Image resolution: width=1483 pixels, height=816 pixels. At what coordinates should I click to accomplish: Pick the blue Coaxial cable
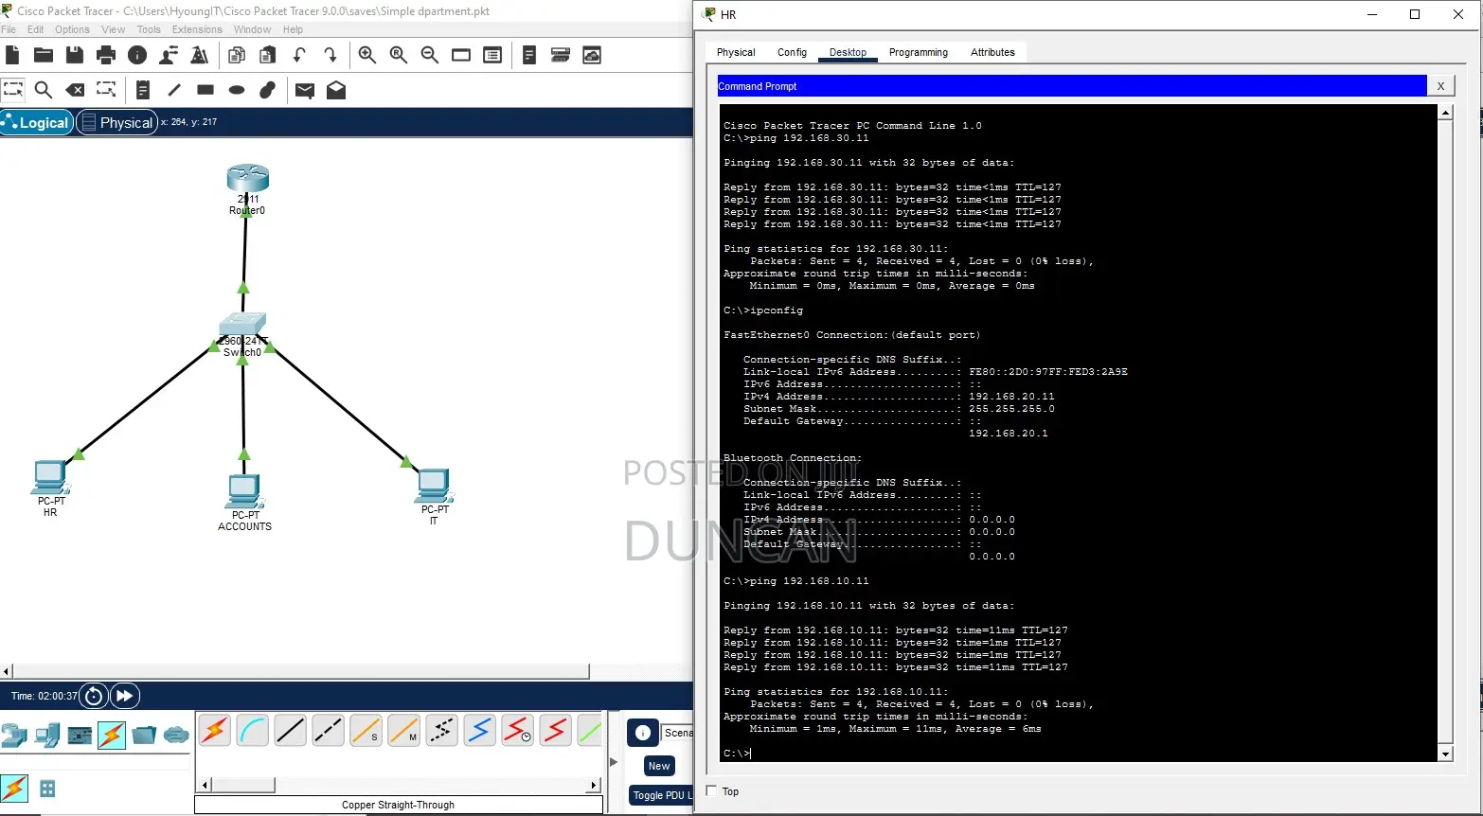pos(480,731)
